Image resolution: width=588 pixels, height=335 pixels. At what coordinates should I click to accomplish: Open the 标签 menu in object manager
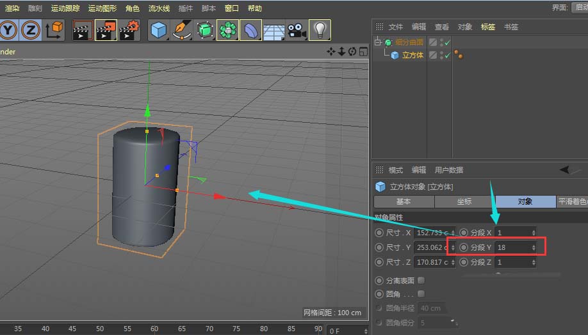pyautogui.click(x=487, y=27)
